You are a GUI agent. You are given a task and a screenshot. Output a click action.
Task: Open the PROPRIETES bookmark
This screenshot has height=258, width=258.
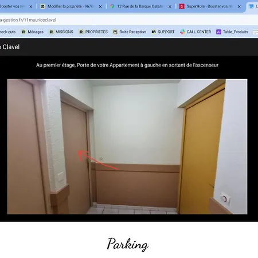pos(93,32)
